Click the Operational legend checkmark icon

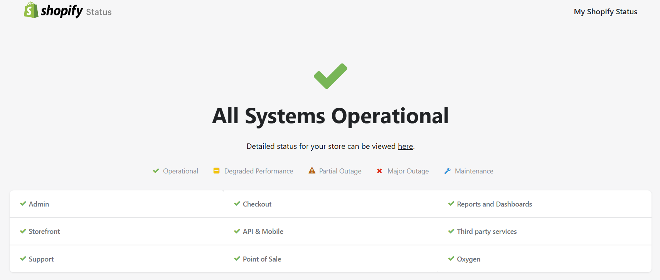156,171
